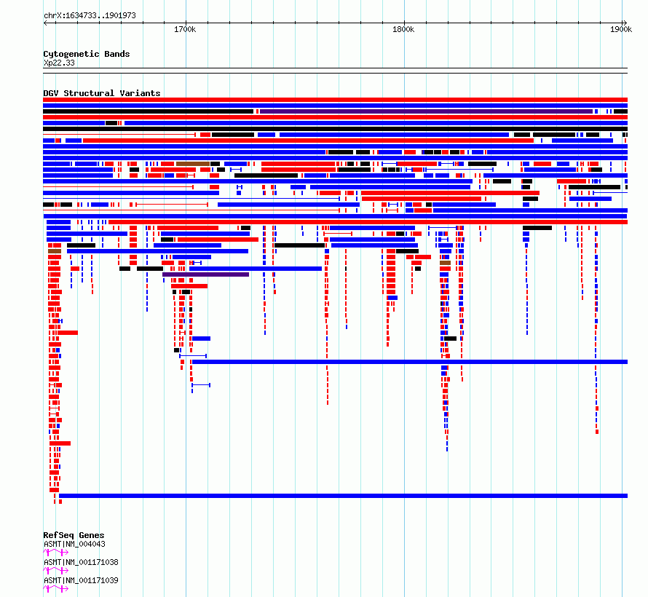
Task: Open the RefSeq Genes track title
Action: coord(74,535)
